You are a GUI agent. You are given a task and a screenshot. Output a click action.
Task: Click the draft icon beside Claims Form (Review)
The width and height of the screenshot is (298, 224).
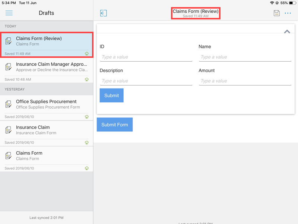pos(8,41)
